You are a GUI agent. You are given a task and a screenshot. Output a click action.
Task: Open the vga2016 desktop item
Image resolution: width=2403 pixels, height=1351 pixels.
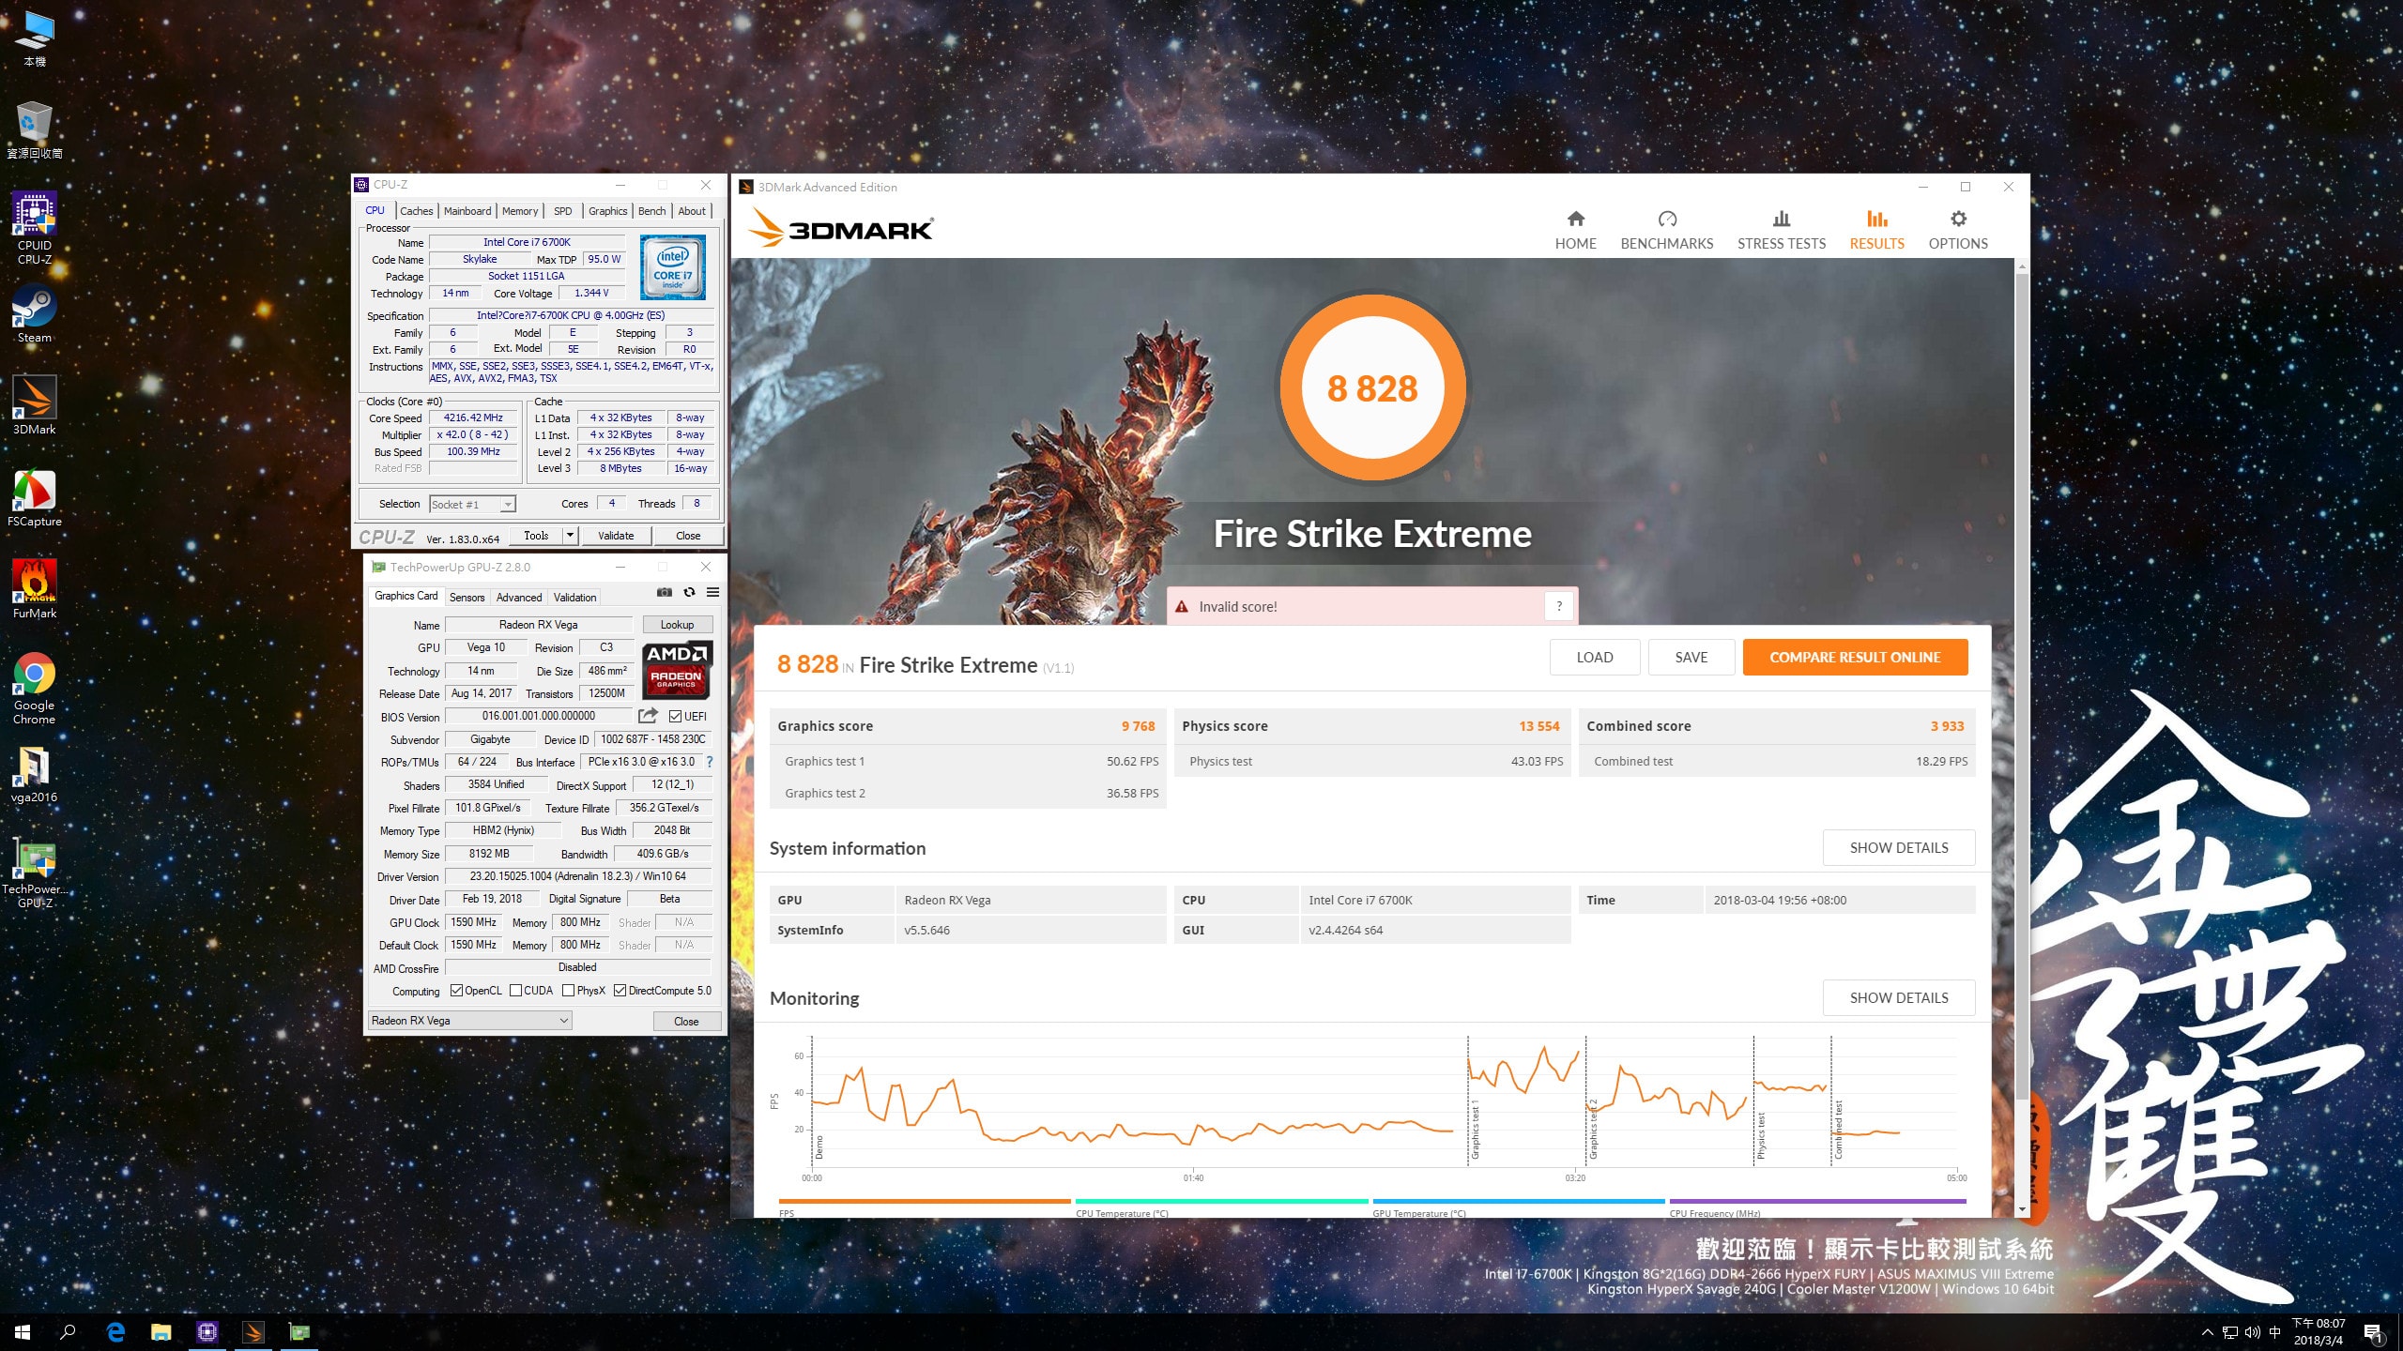pos(35,774)
